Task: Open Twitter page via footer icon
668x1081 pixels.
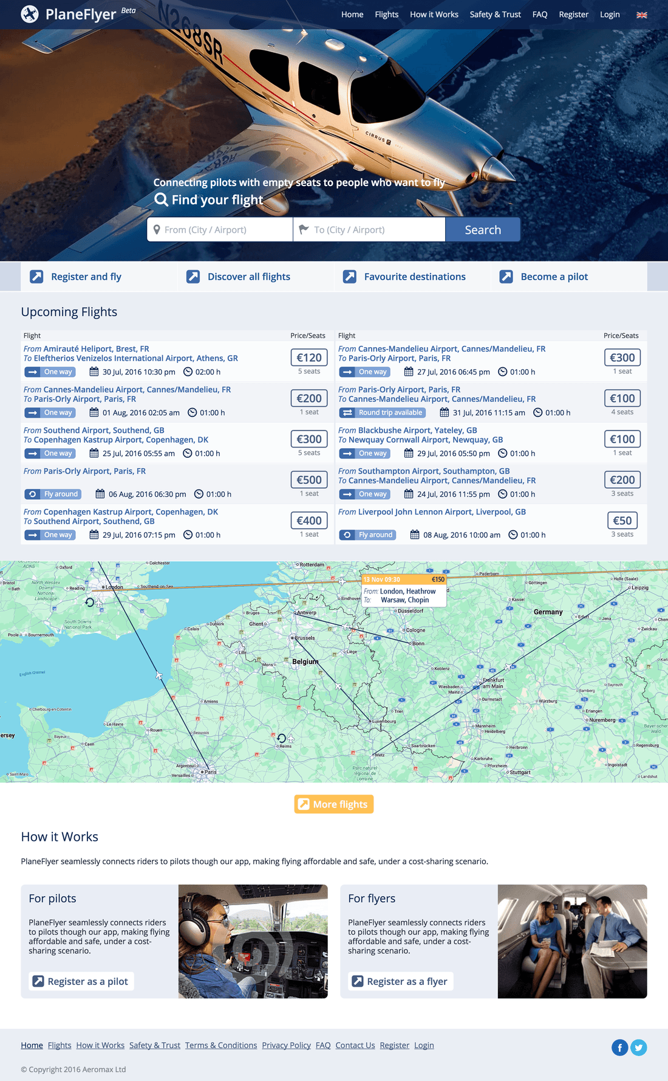Action: (639, 1047)
